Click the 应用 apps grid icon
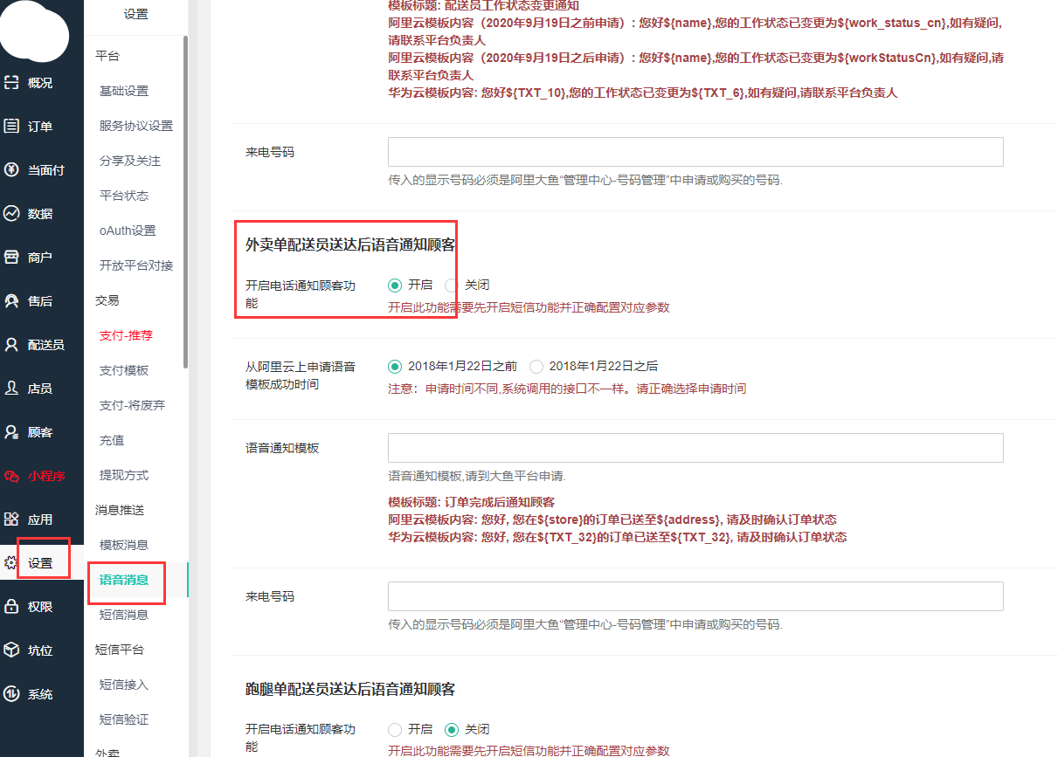Viewport: 1058px width, 757px height. [11, 520]
